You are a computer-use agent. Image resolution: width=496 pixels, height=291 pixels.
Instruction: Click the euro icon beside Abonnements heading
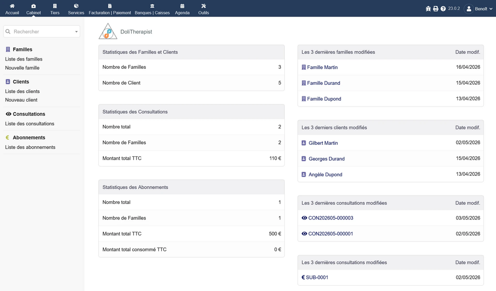click(8, 138)
